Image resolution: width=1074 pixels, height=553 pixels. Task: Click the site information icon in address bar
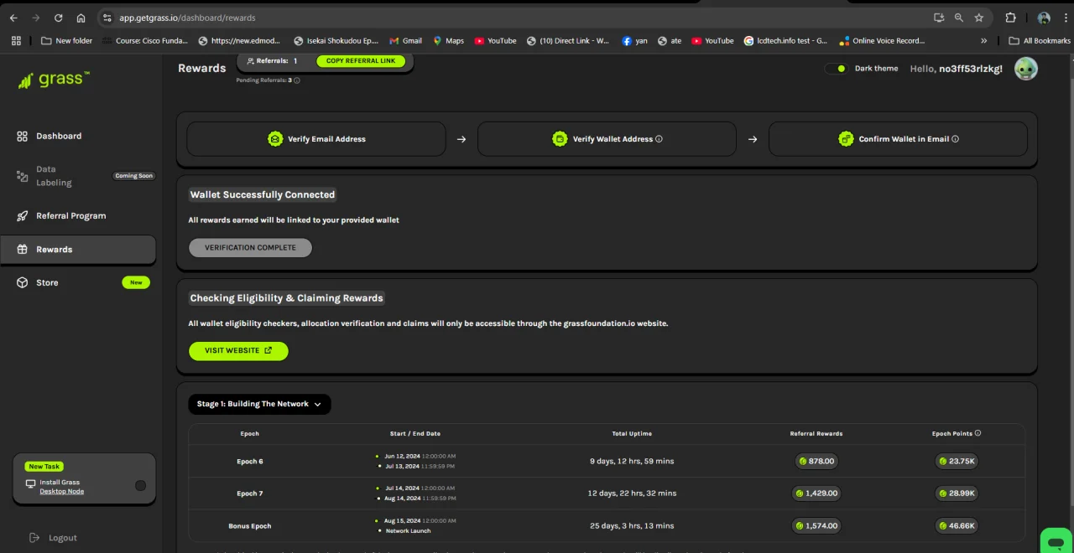pyautogui.click(x=107, y=18)
